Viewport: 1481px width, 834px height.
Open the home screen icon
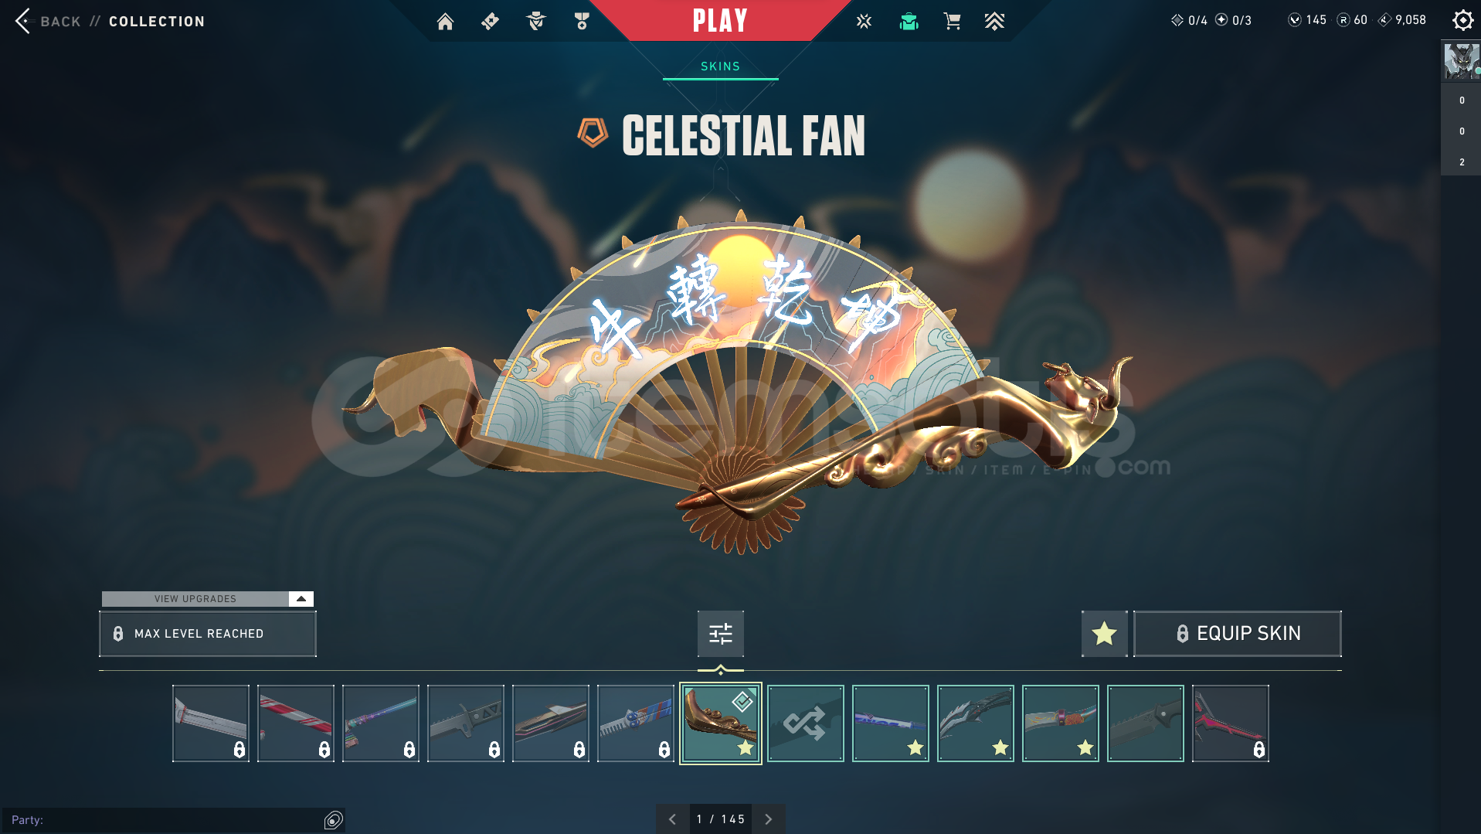pyautogui.click(x=445, y=22)
